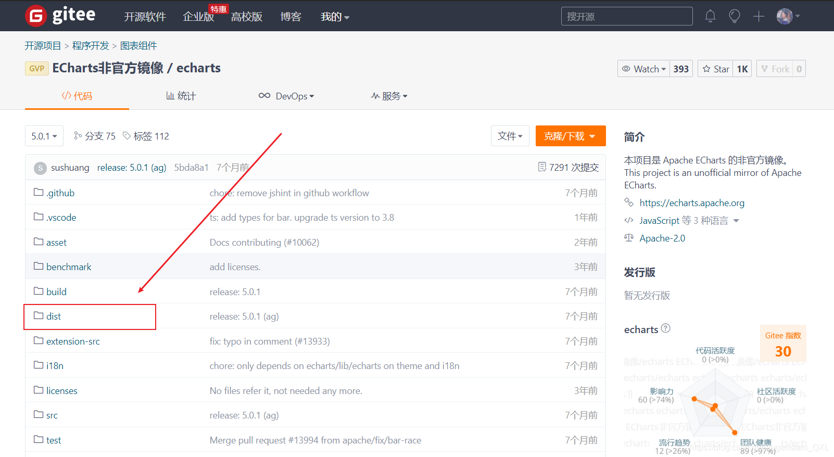Open 高校版 in top navigation
The width and height of the screenshot is (834, 457).
click(x=247, y=17)
